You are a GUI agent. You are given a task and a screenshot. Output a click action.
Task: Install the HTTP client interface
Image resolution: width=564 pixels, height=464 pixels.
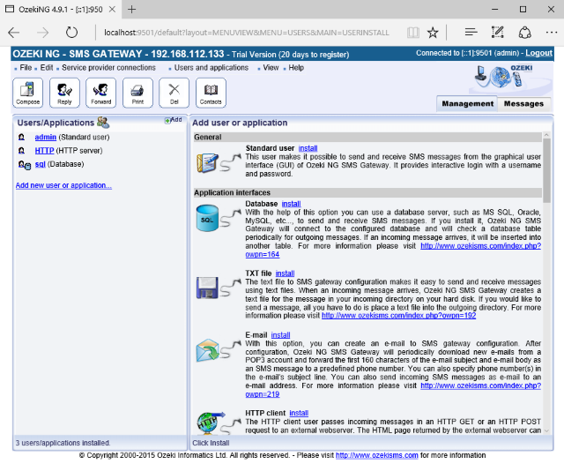pos(299,413)
